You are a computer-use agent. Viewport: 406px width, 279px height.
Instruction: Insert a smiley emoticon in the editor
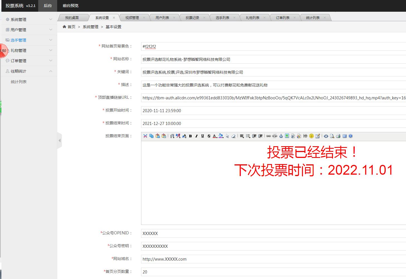[311, 136]
